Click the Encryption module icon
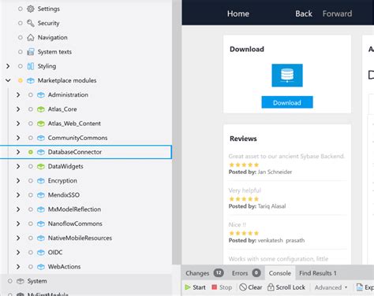 (x=41, y=181)
